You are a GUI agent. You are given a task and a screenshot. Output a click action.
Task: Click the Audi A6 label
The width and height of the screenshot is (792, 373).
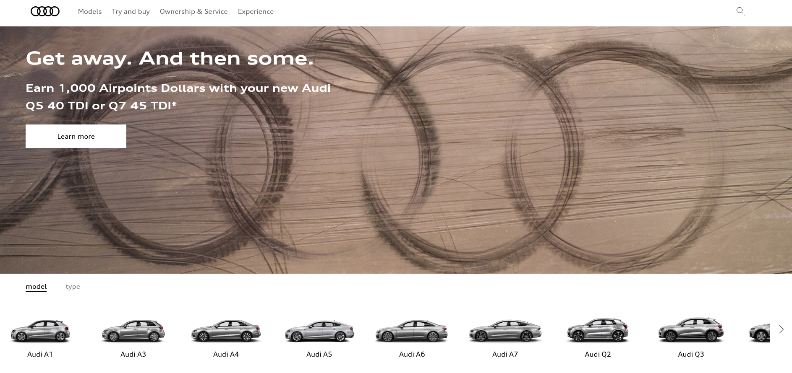click(x=412, y=354)
